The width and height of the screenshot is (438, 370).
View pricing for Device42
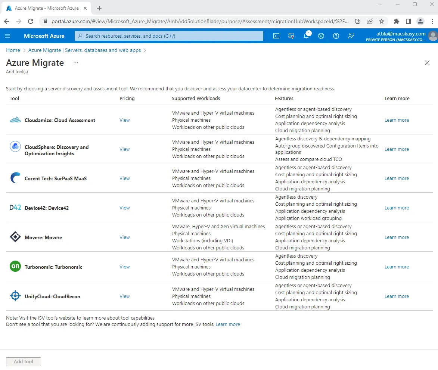click(x=125, y=208)
